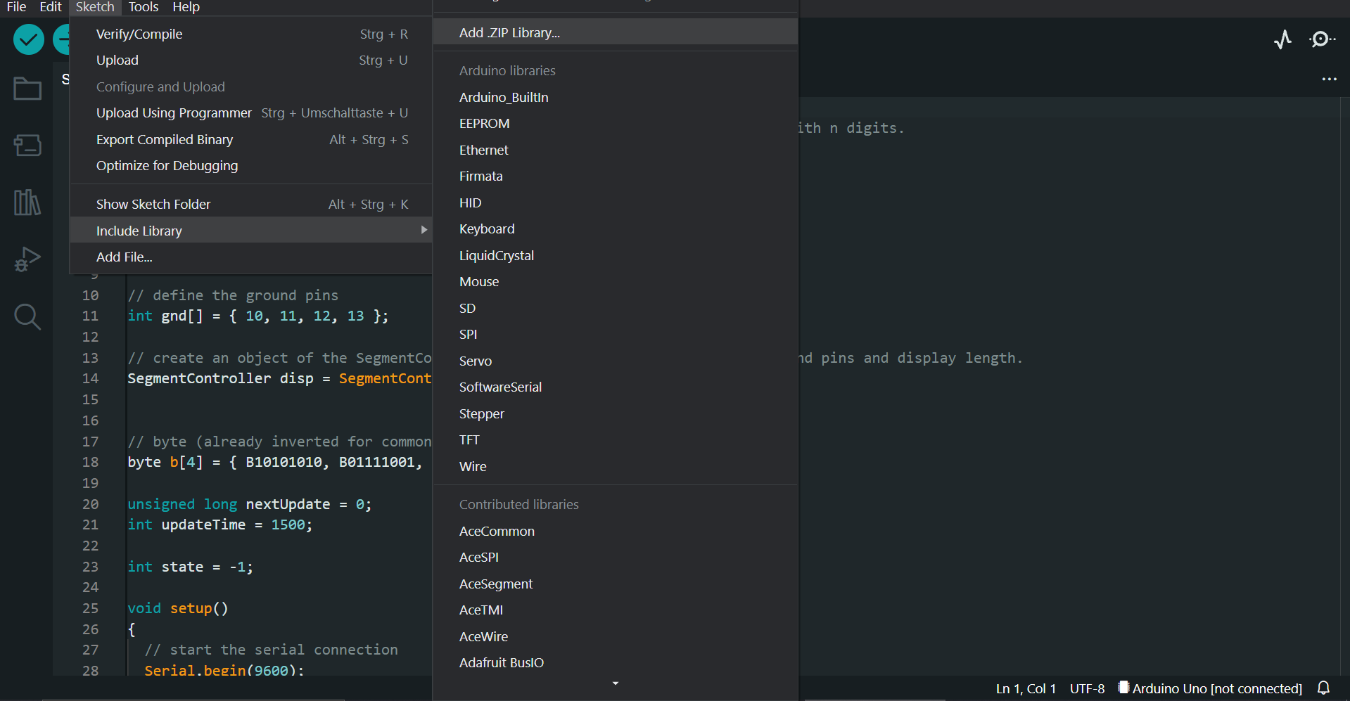The image size is (1350, 701).
Task: Open the Serial Plotter icon
Action: (1282, 40)
